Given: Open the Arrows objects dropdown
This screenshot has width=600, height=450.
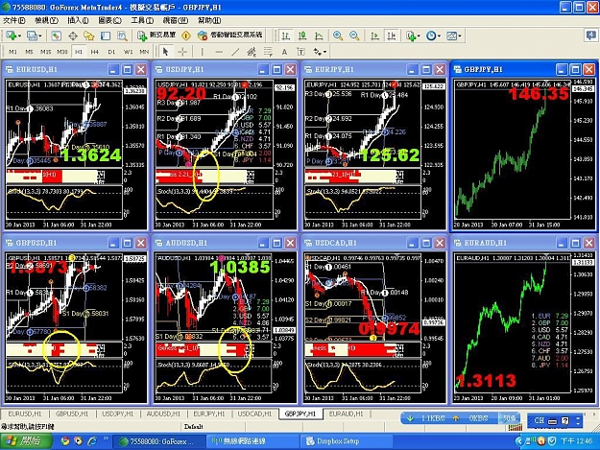Looking at the screenshot, I should click(320, 52).
